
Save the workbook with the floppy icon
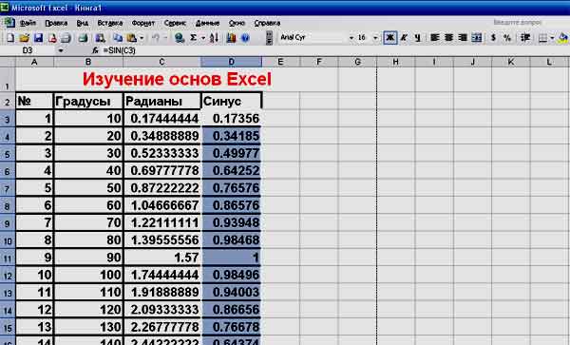pos(38,37)
